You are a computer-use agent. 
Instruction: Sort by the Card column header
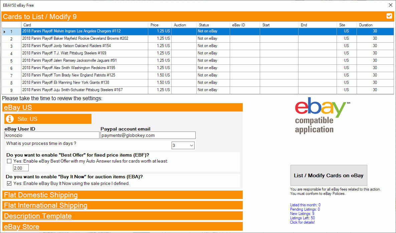coord(84,25)
